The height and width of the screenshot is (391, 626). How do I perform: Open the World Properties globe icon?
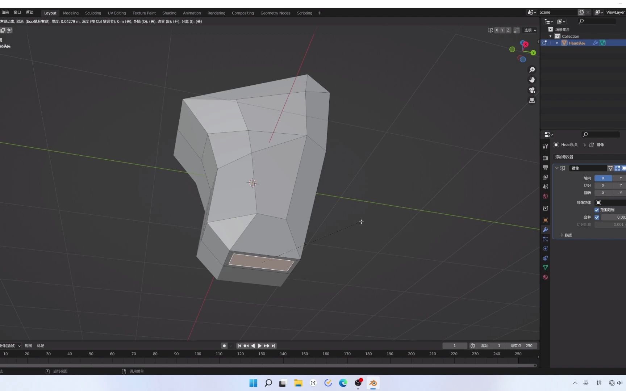click(x=545, y=196)
